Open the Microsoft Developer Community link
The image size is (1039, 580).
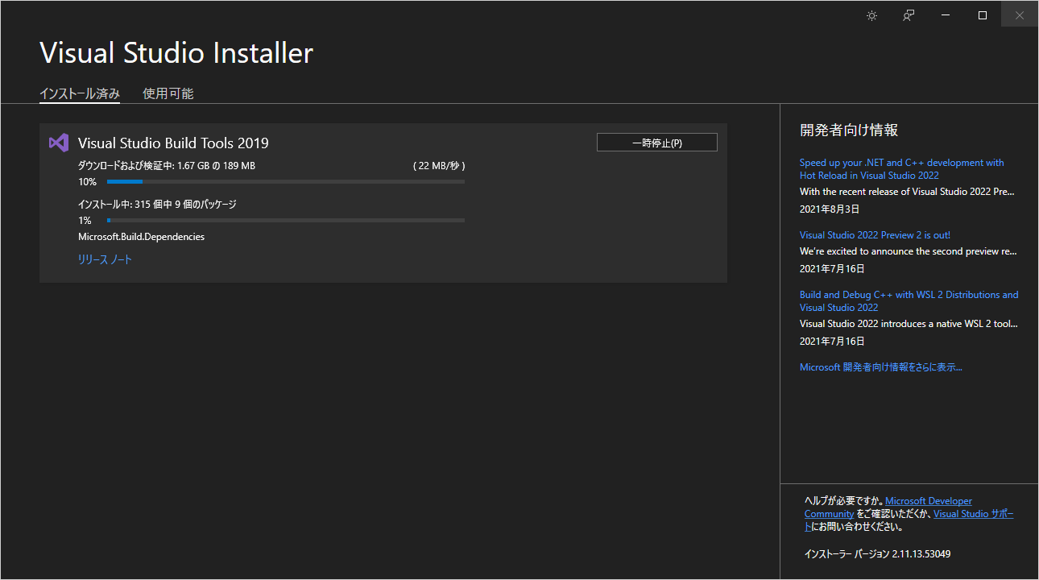[928, 500]
